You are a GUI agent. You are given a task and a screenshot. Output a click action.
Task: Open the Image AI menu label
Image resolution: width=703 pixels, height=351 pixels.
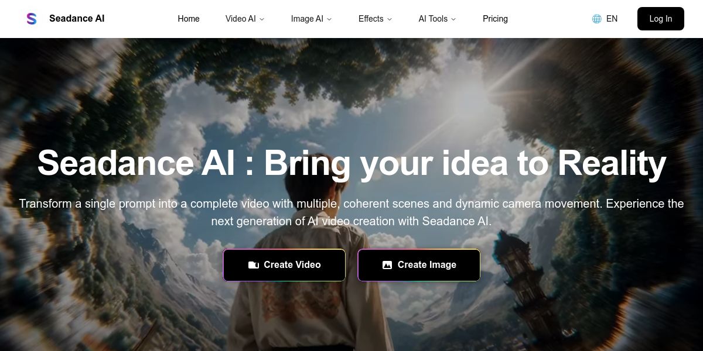point(307,19)
